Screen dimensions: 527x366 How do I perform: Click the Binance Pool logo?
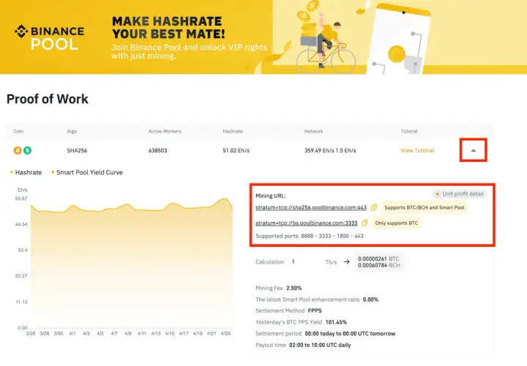[x=50, y=37]
